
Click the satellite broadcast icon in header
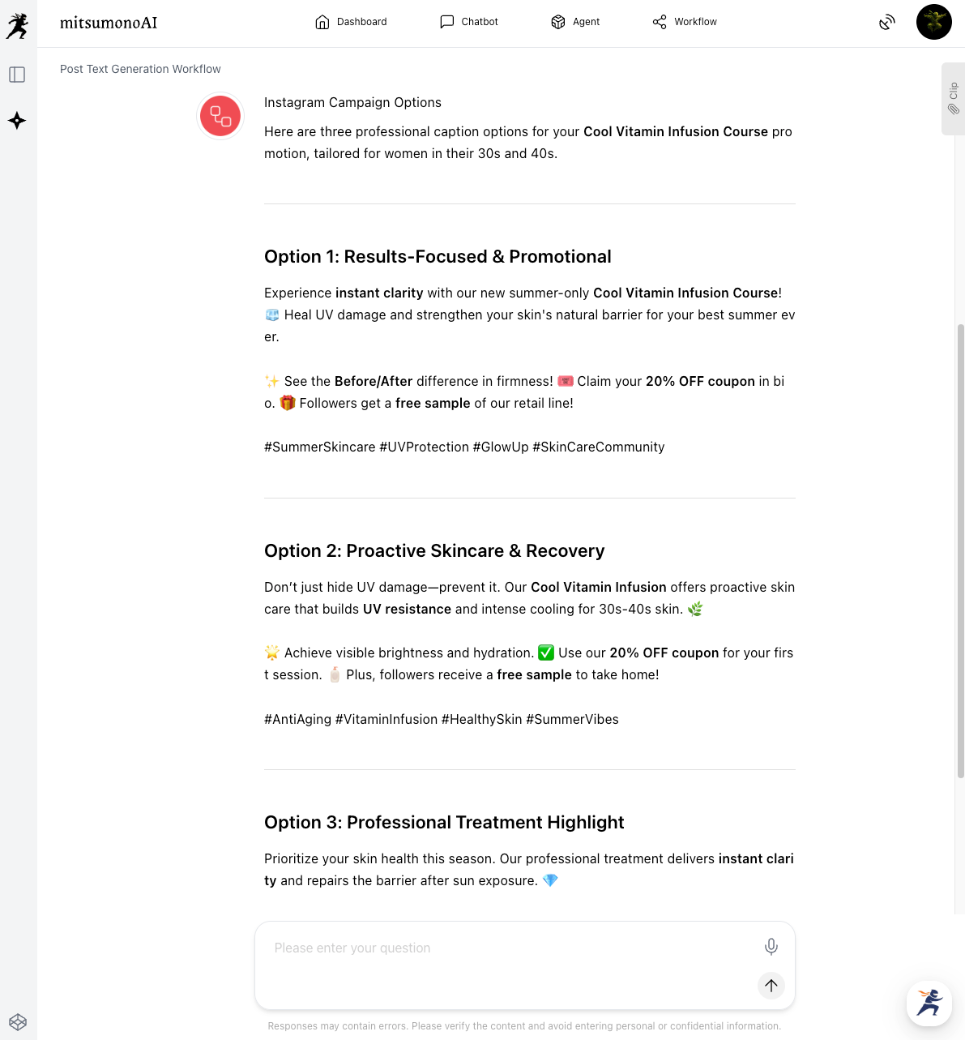point(887,22)
